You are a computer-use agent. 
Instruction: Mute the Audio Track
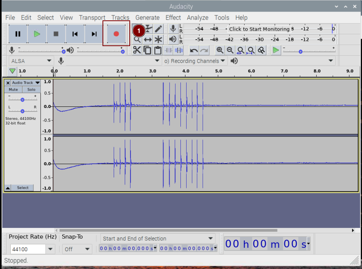[13, 90]
